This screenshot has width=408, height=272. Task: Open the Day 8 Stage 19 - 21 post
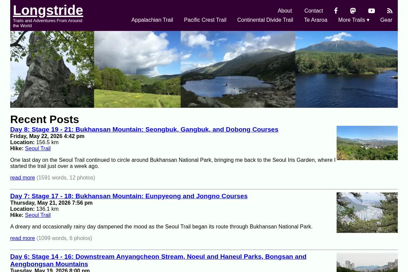coord(144,130)
